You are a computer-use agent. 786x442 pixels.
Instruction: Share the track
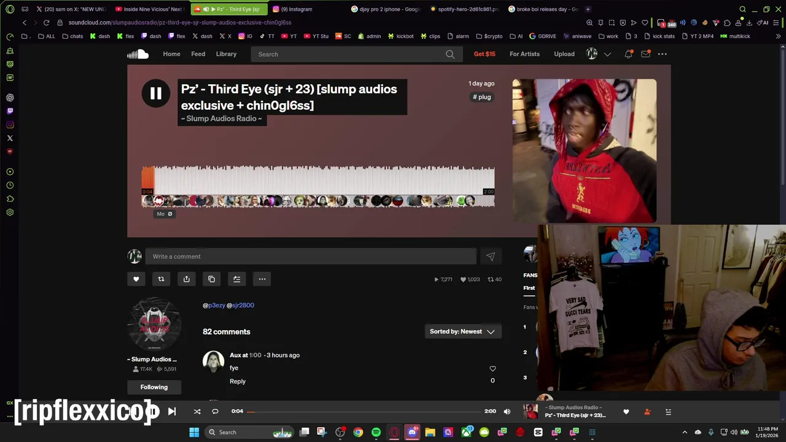(187, 279)
